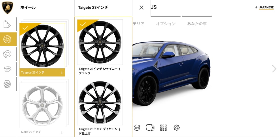Switch to the あなたの車 tab
279x137 pixels.
197,24
